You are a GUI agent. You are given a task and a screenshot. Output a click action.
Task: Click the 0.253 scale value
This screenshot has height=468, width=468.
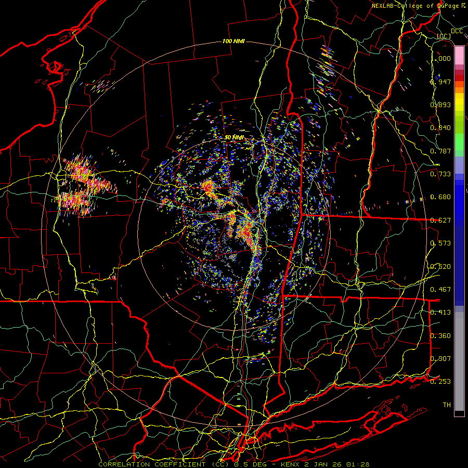pos(440,382)
